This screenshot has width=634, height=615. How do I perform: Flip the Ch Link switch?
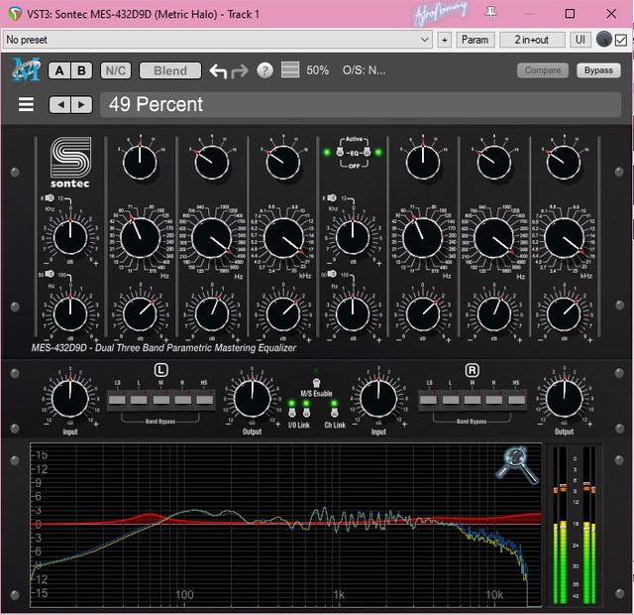click(335, 413)
